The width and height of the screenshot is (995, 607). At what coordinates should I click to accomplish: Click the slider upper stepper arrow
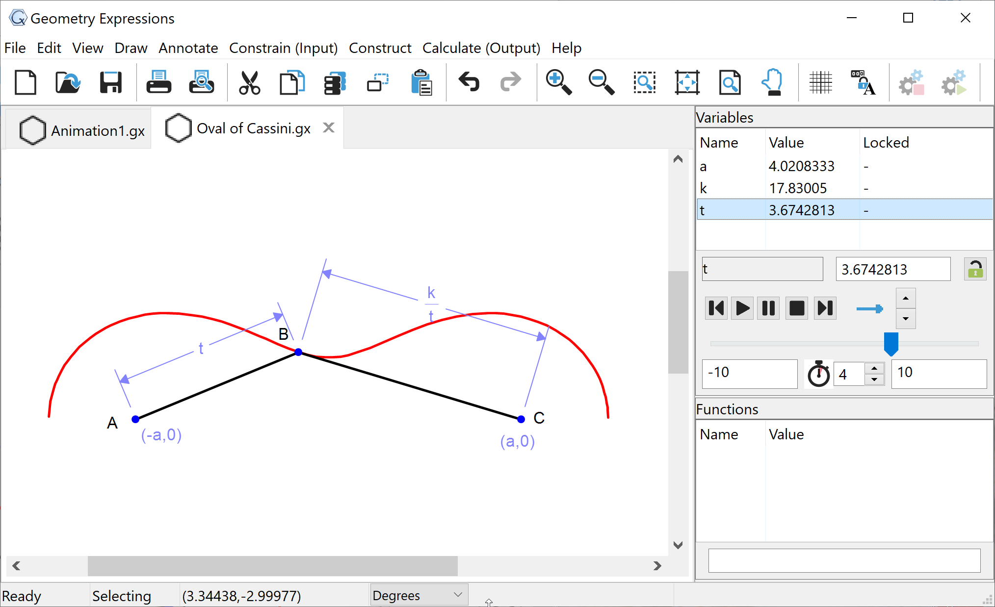(906, 299)
